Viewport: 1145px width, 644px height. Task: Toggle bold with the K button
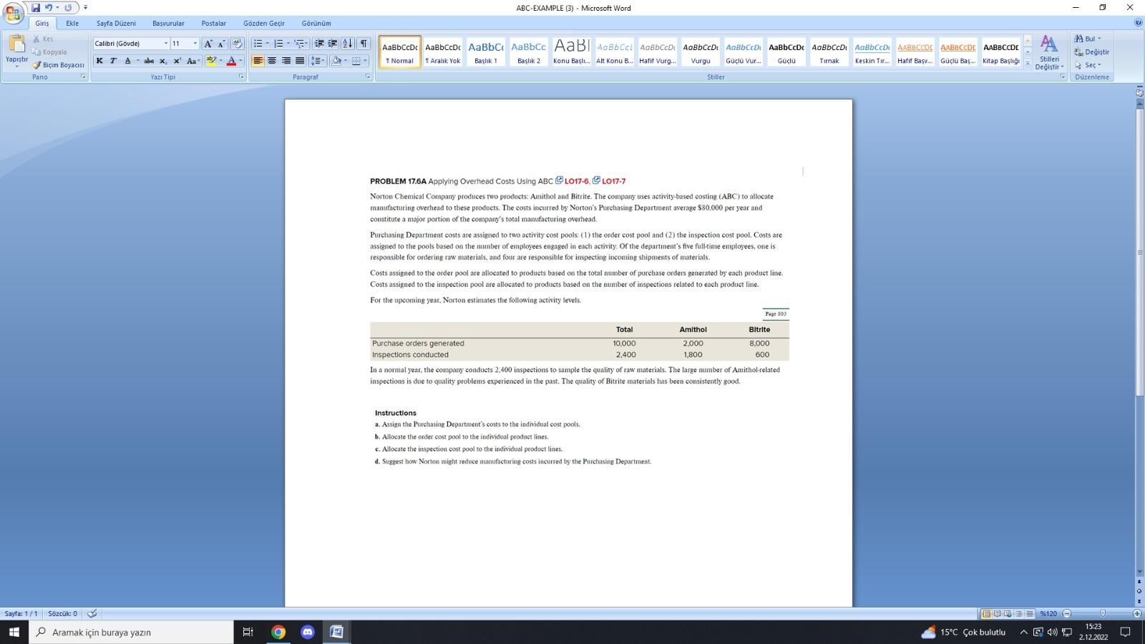99,61
